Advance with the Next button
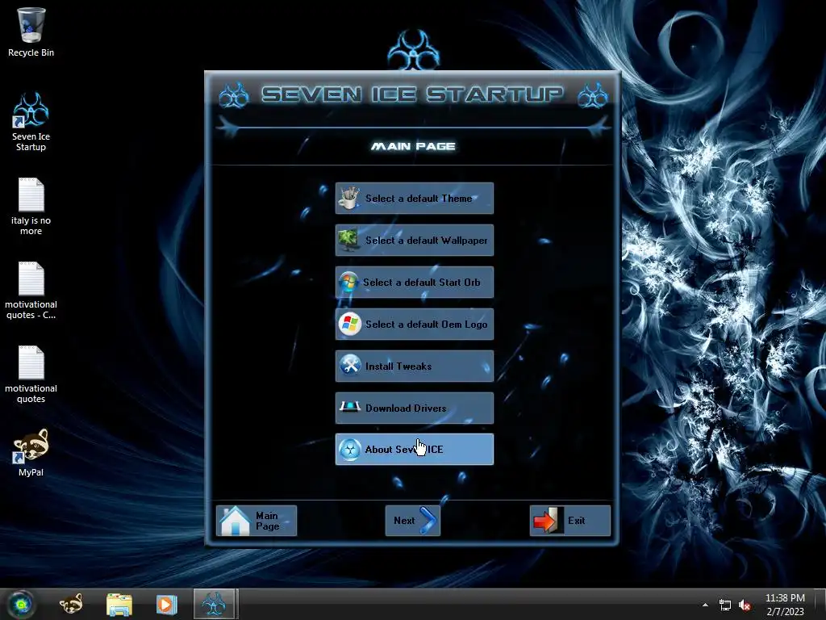 click(x=412, y=521)
